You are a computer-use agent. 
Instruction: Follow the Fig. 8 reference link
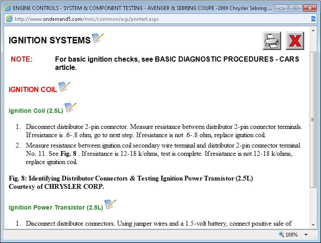tap(68, 154)
